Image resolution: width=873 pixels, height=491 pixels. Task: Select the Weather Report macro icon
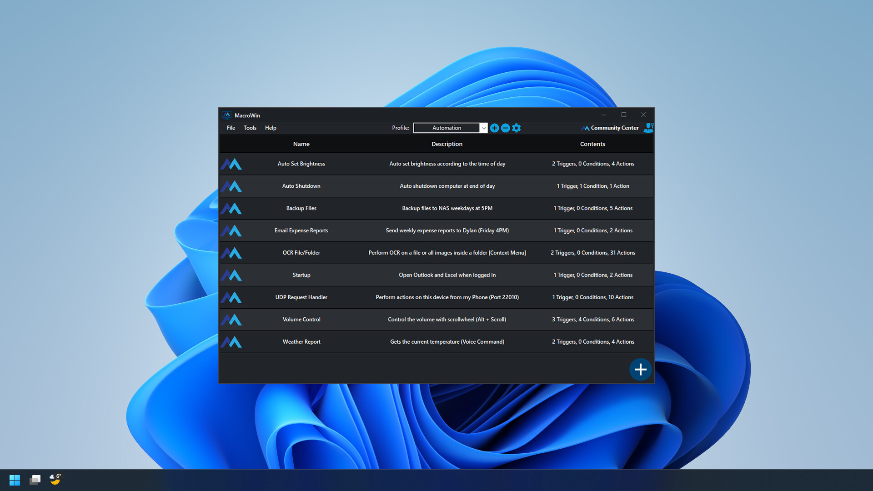click(231, 341)
